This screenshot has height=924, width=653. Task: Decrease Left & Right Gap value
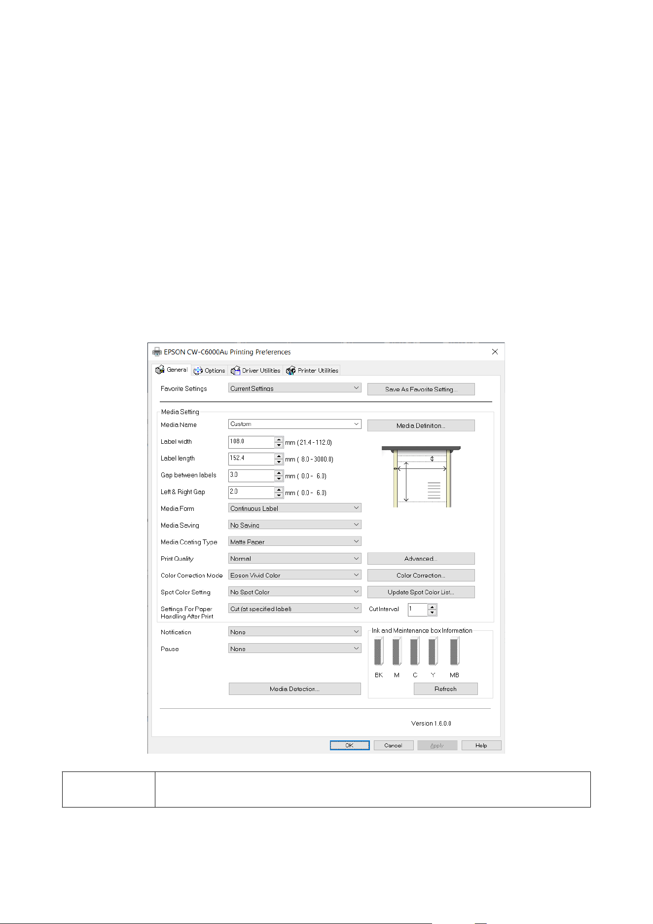coord(279,496)
